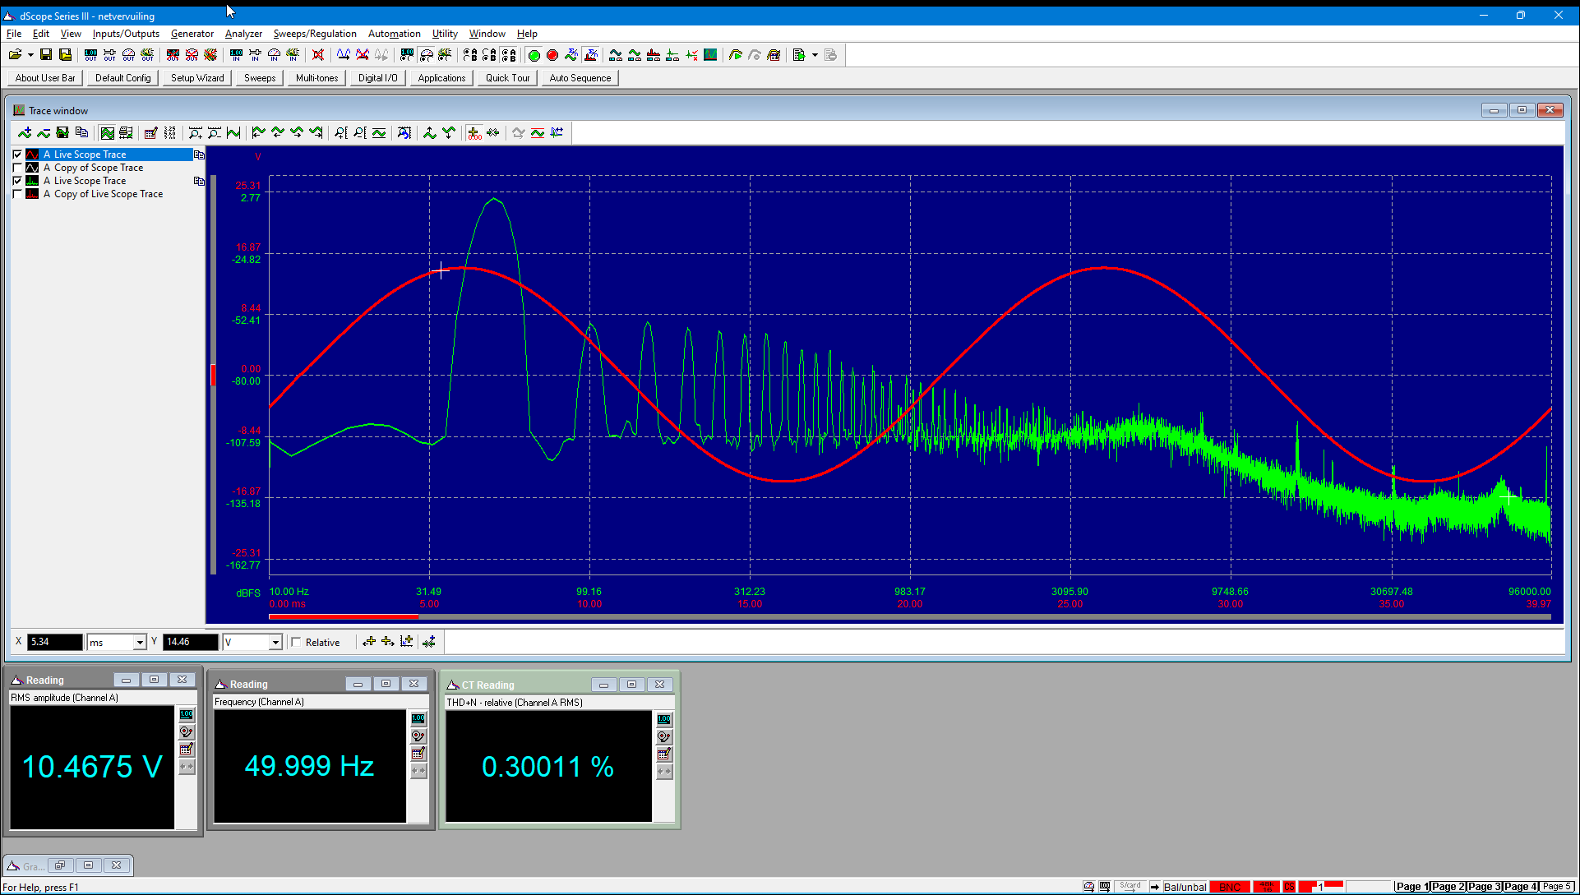
Task: Click the trace data table edit icon
Action: (x=150, y=133)
